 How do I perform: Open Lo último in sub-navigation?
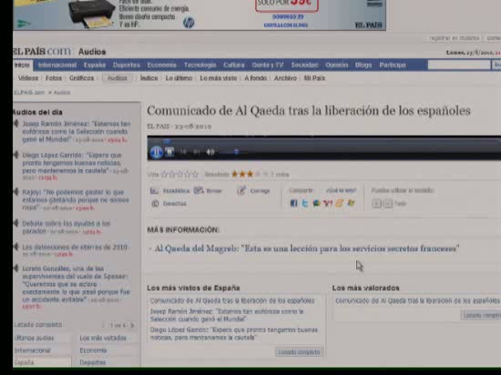[x=179, y=78]
